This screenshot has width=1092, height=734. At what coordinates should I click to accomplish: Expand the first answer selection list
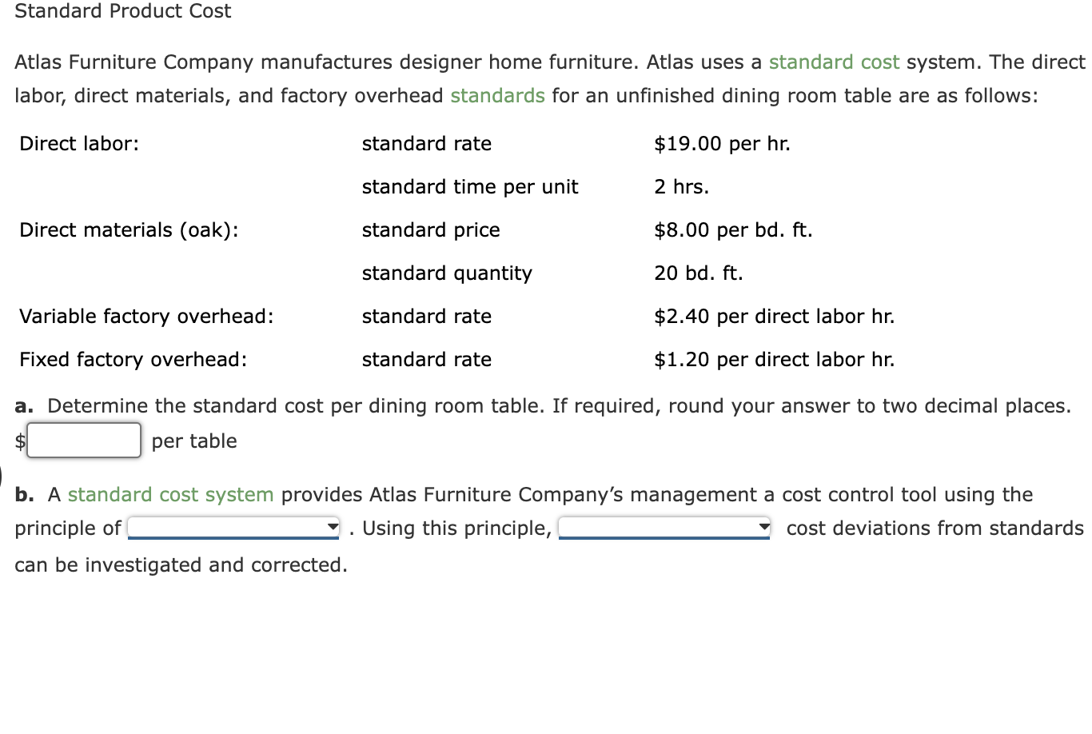pyautogui.click(x=232, y=527)
